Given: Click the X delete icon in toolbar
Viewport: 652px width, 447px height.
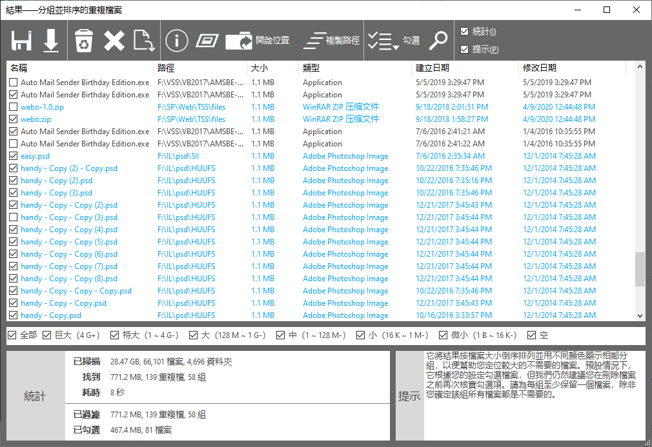Looking at the screenshot, I should [x=114, y=41].
